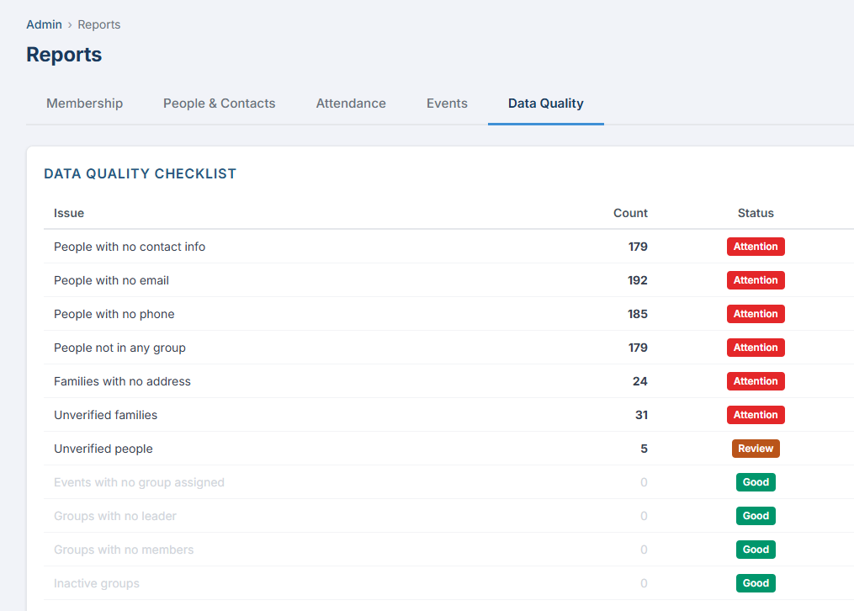Click the Issue column header to sort

point(68,213)
